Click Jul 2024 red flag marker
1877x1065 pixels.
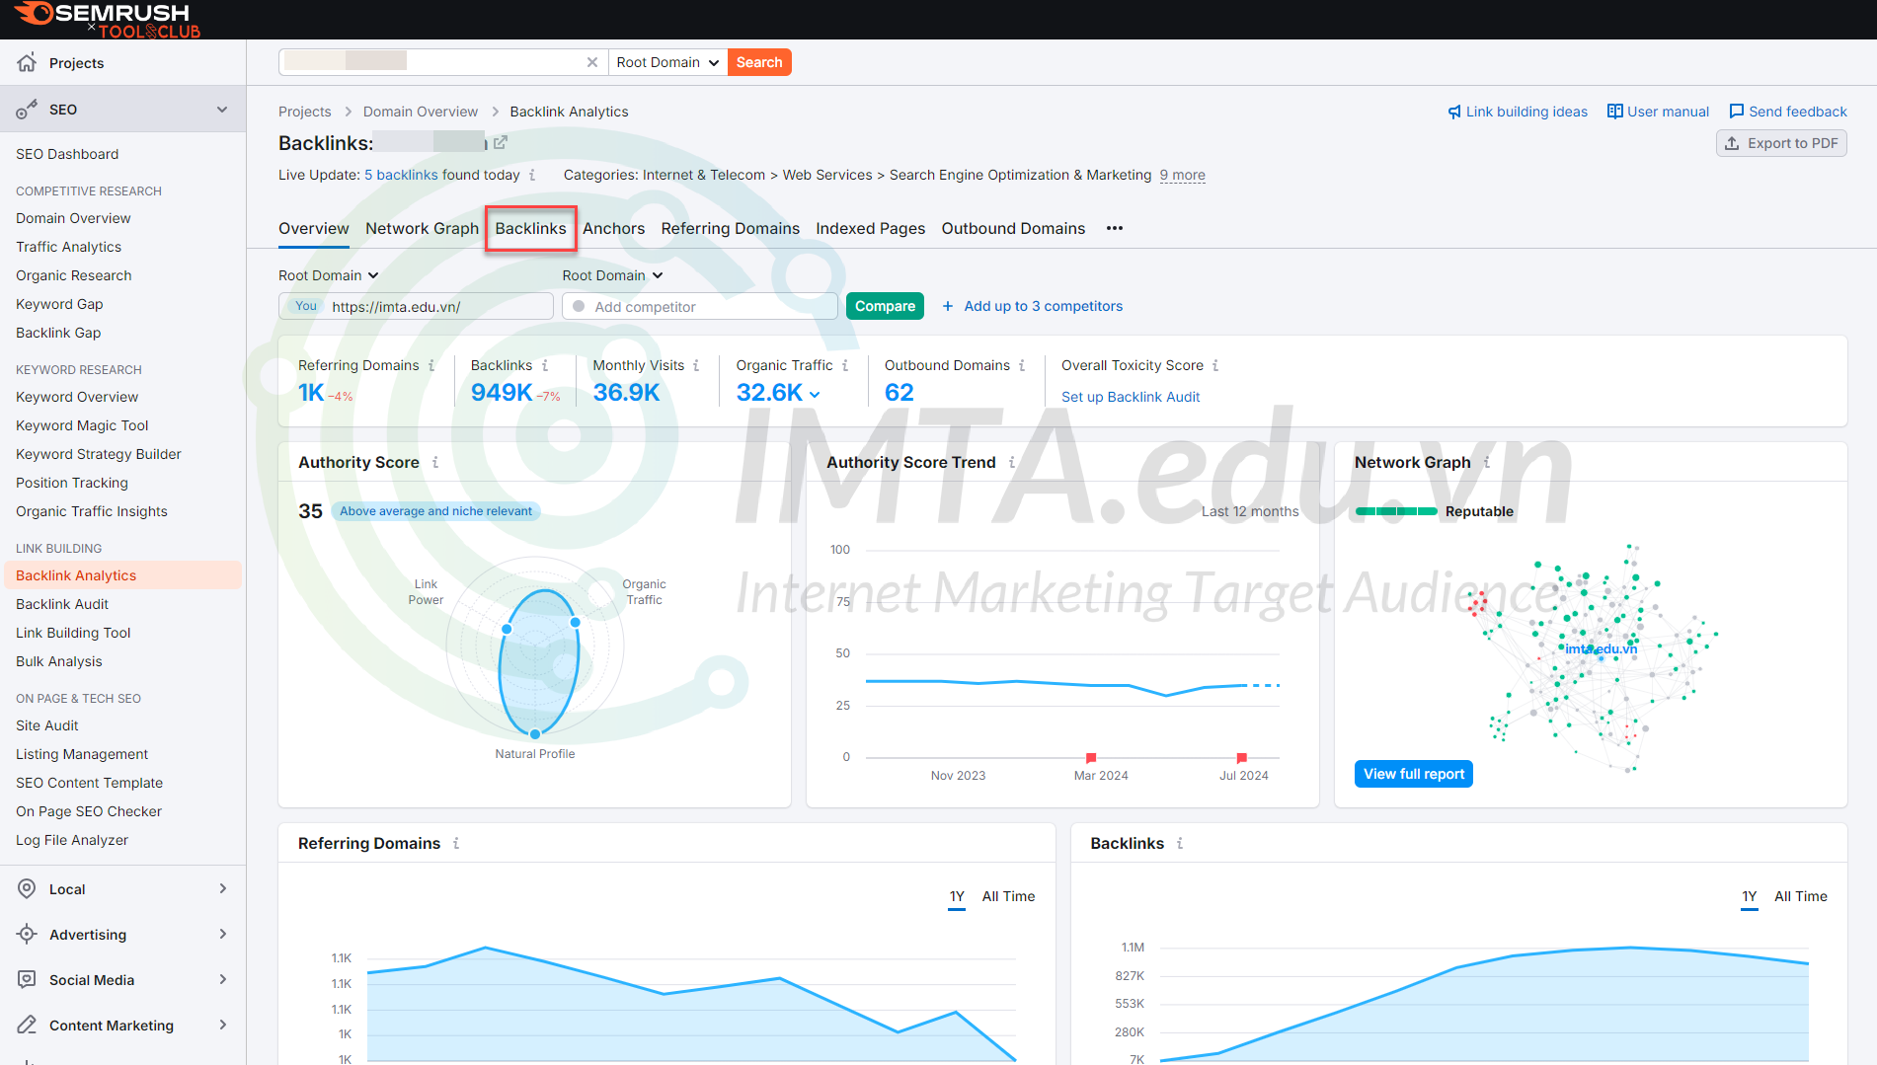coord(1242,758)
